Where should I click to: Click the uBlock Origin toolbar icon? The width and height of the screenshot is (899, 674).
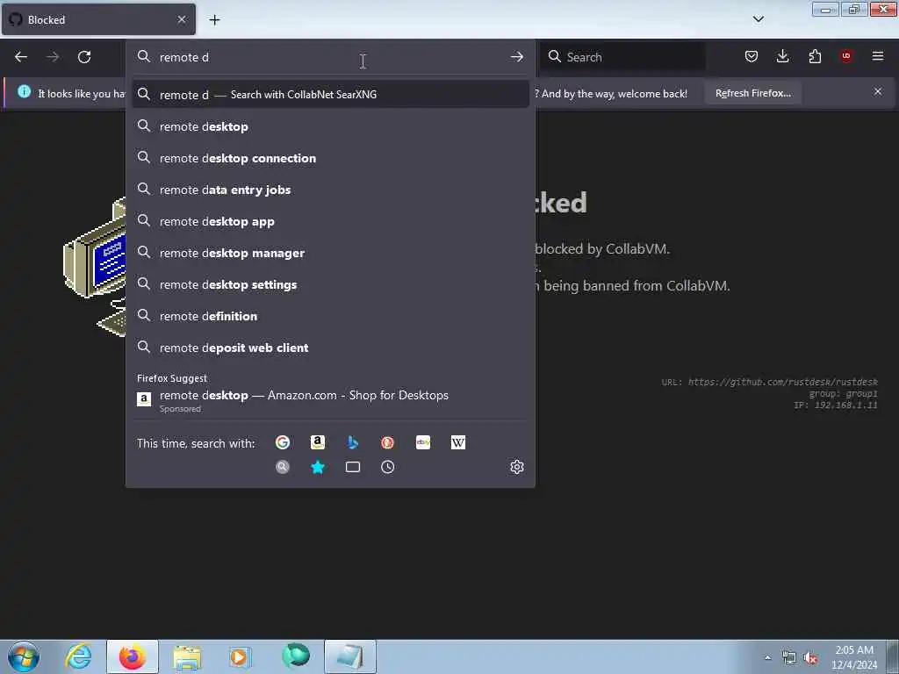pyautogui.click(x=846, y=56)
